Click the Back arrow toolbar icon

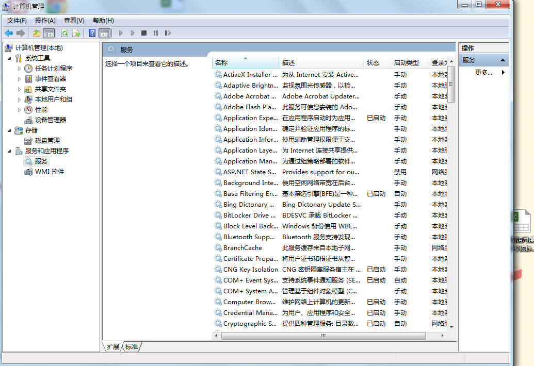pyautogui.click(x=9, y=33)
